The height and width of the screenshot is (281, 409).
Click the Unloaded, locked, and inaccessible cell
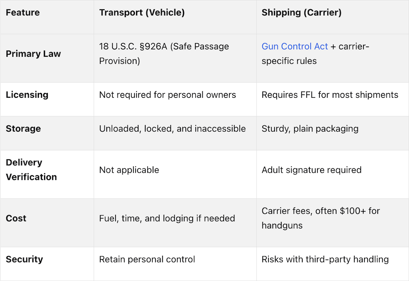pyautogui.click(x=172, y=129)
